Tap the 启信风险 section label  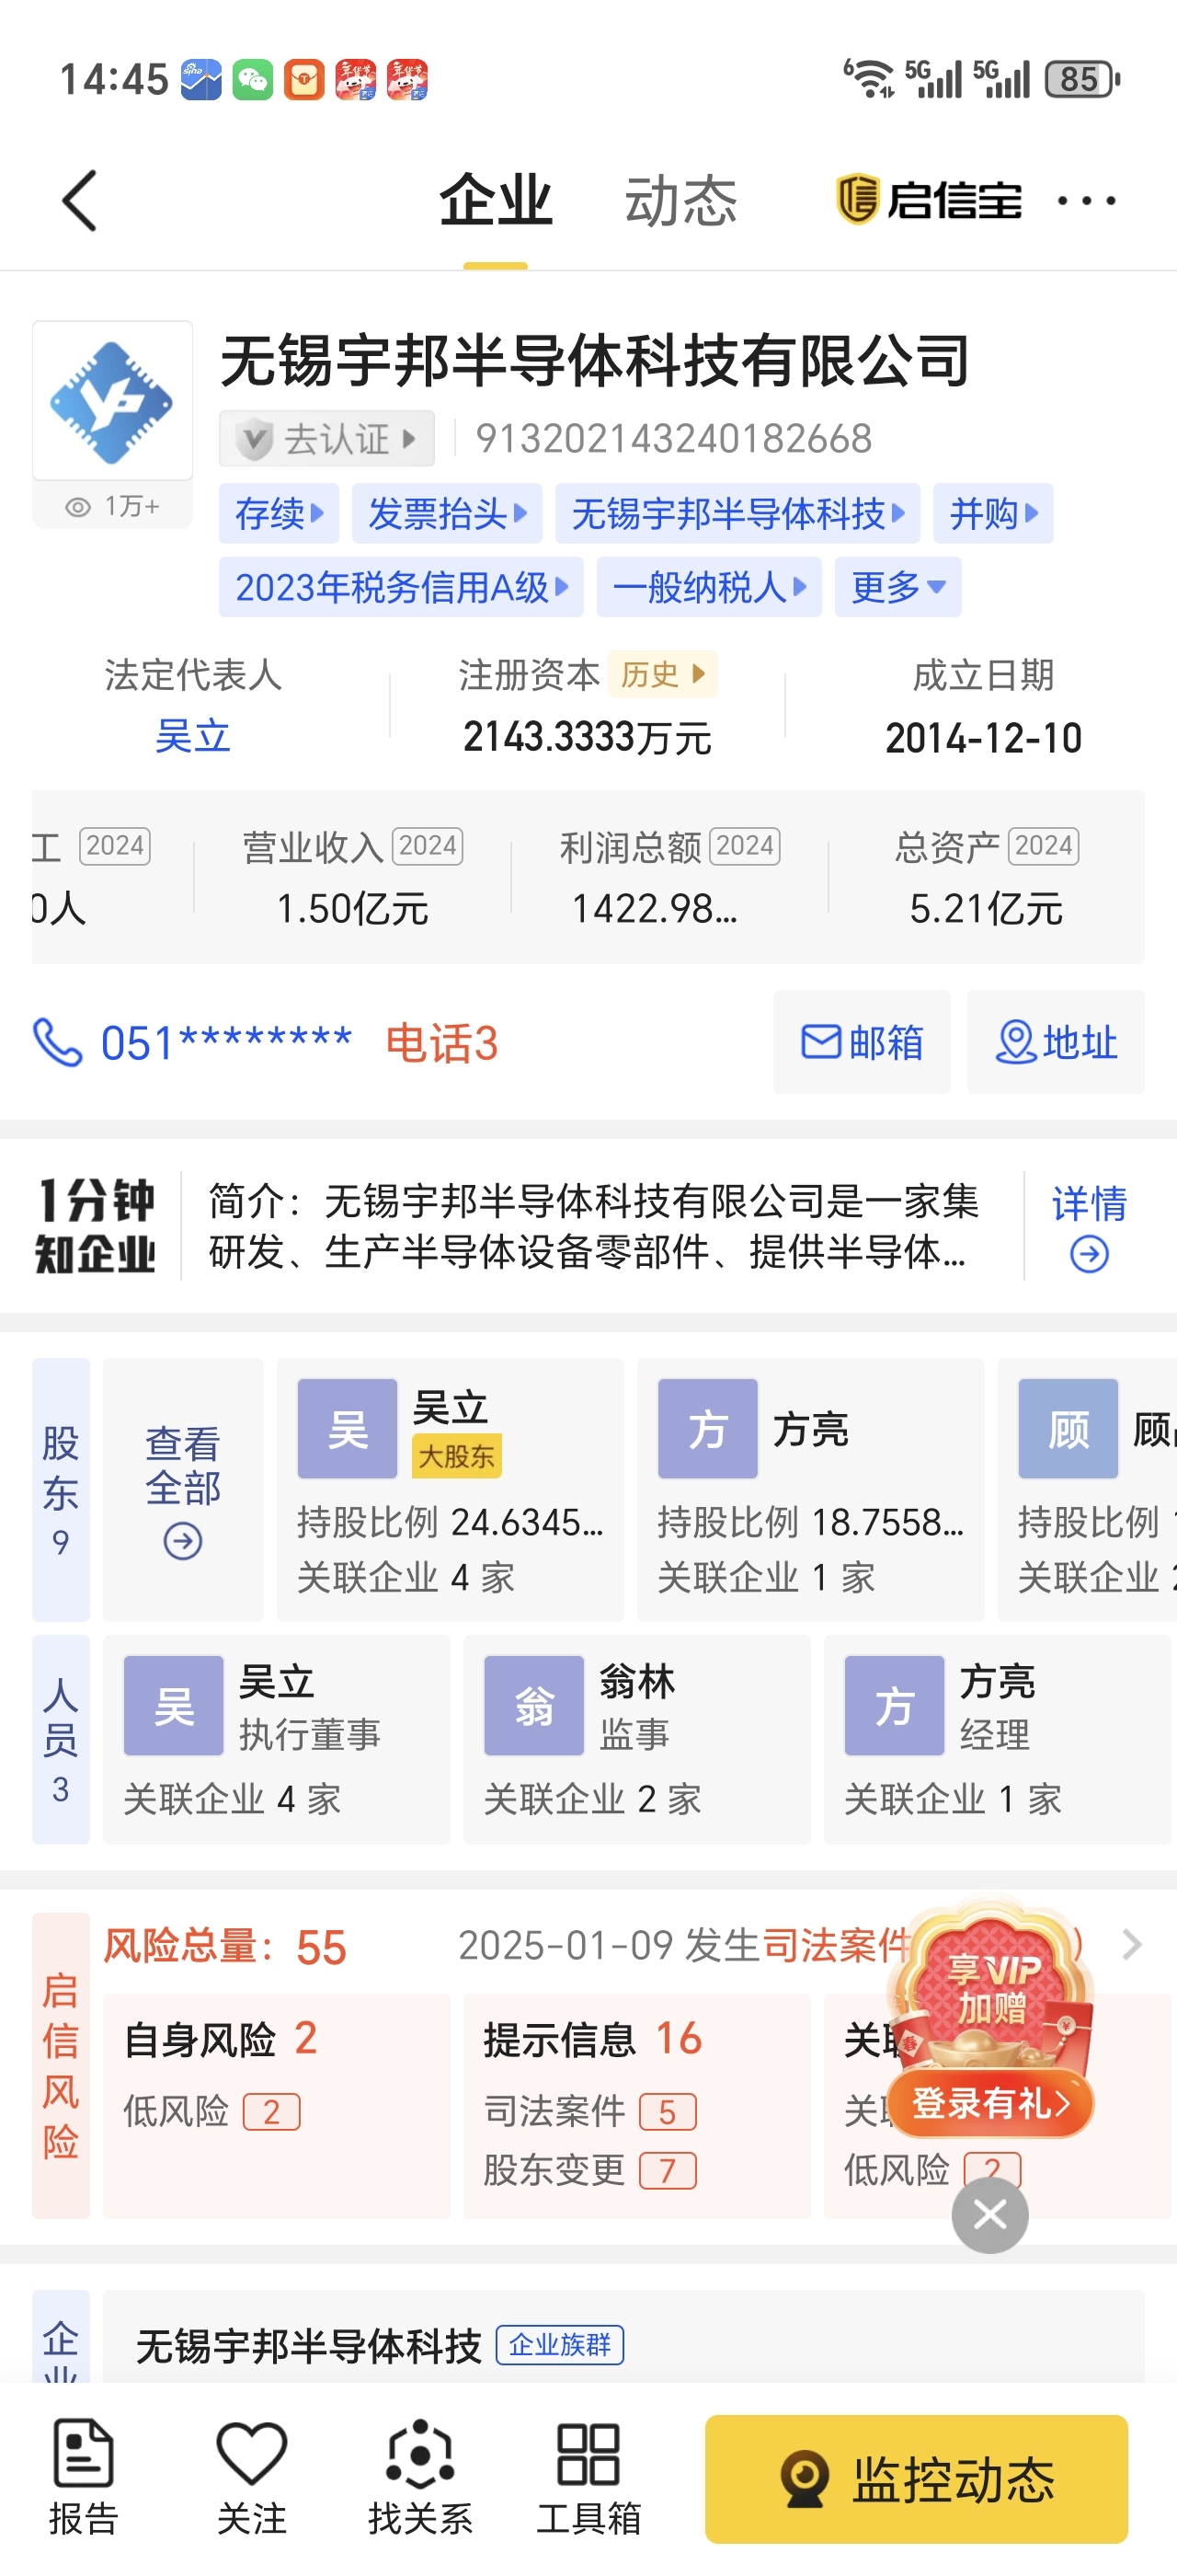pos(61,2066)
